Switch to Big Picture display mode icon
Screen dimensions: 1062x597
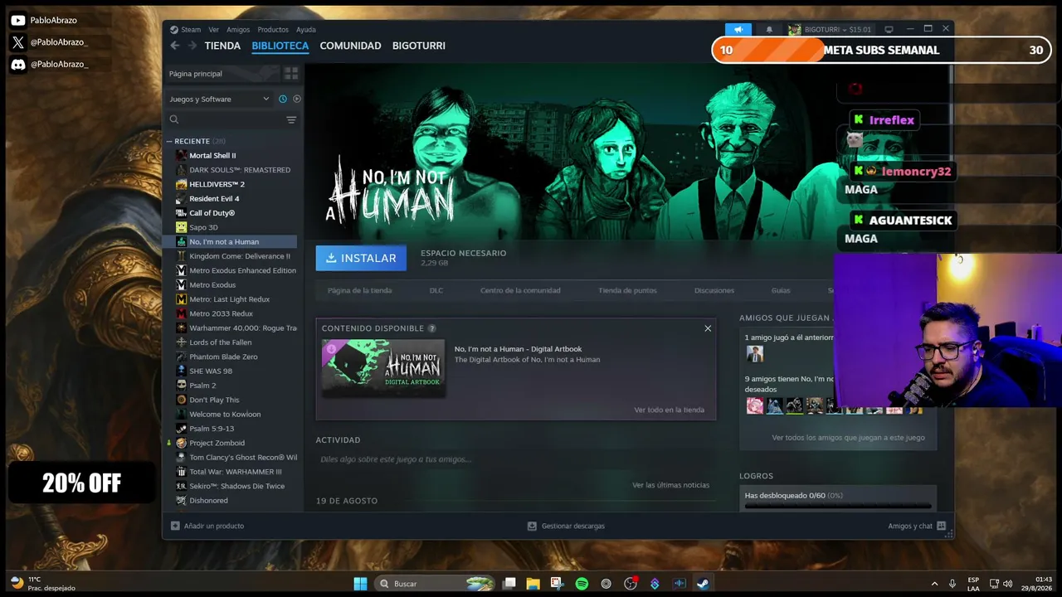[x=889, y=30]
